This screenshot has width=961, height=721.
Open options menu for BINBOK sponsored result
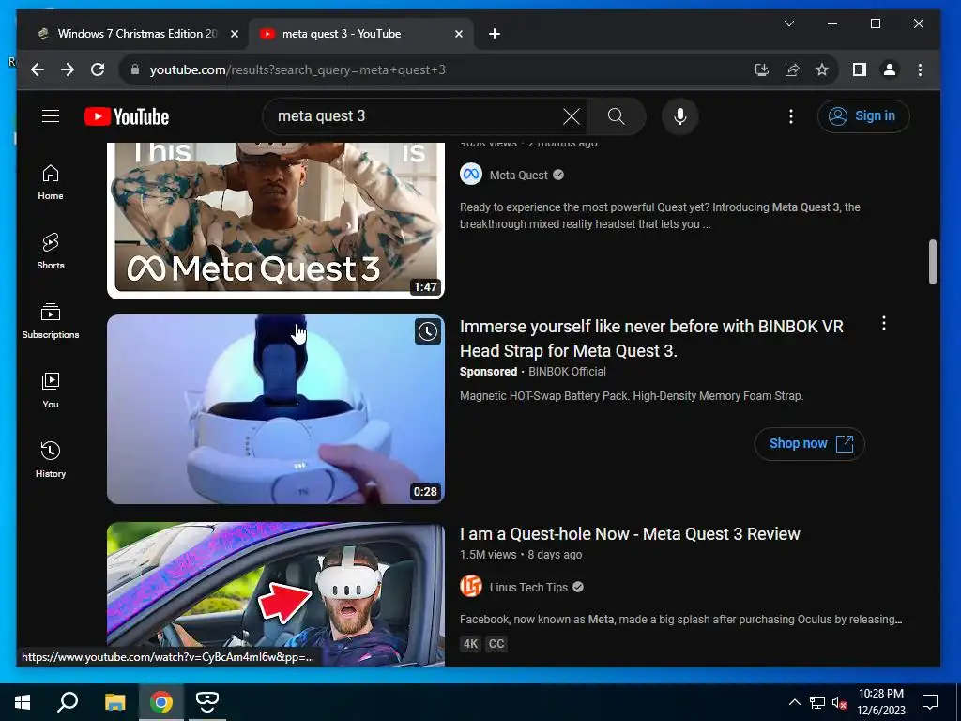884,324
